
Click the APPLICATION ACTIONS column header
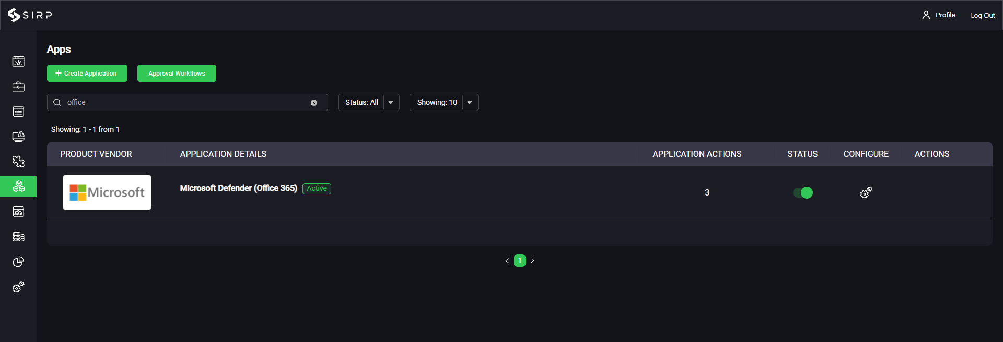tap(697, 154)
